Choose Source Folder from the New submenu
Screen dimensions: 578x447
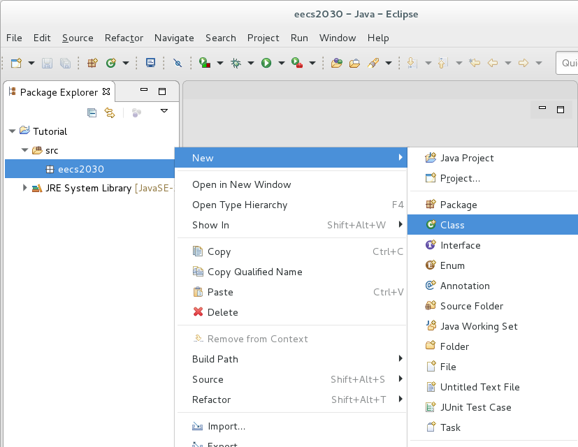pyautogui.click(x=493, y=306)
